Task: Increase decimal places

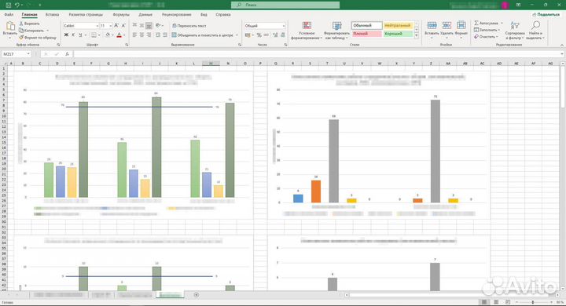Action: click(x=275, y=35)
